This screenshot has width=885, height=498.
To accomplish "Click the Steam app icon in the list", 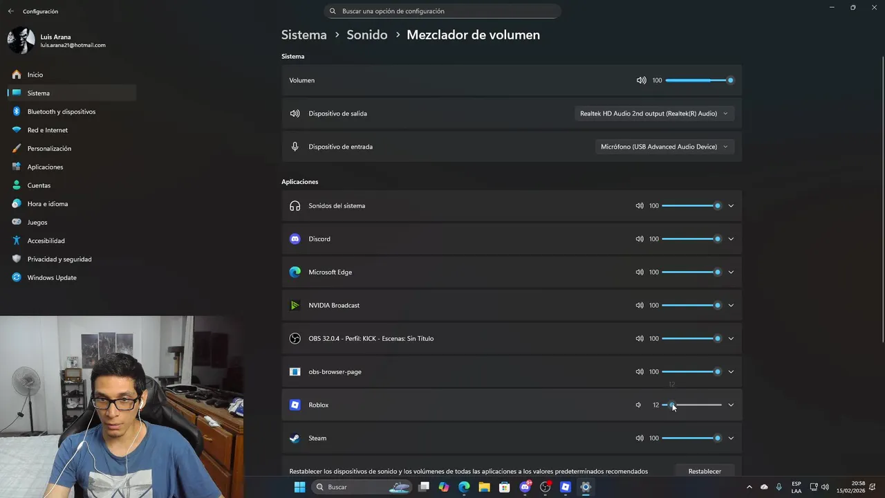I will (295, 438).
